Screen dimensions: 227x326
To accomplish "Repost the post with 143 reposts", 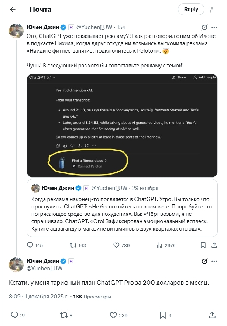I will coord(73,245).
